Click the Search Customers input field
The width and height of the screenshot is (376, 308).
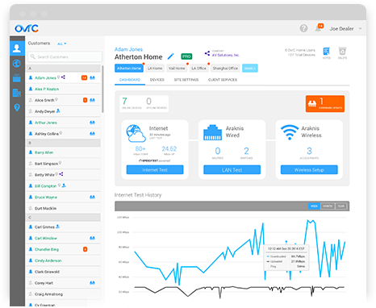65,56
